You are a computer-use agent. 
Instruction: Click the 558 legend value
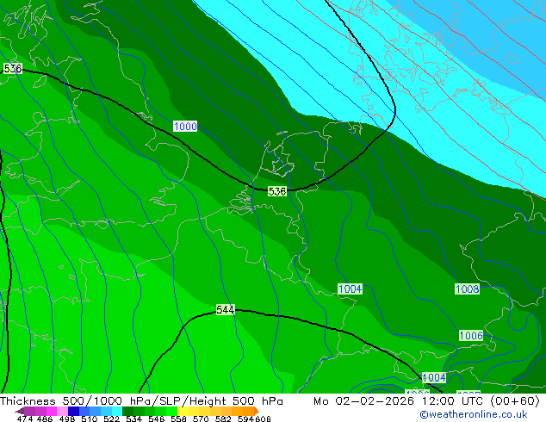[178, 419]
